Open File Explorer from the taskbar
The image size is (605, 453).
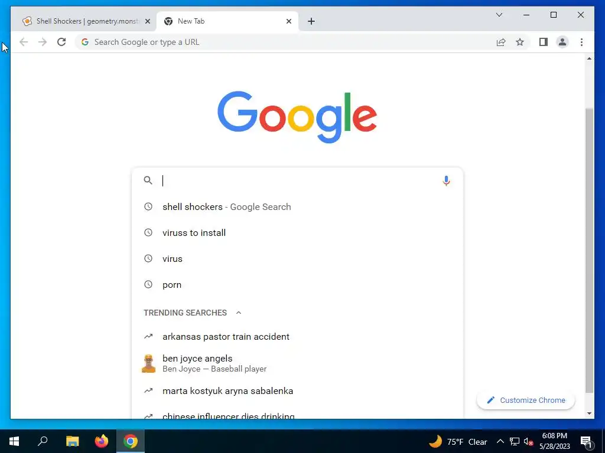tap(72, 441)
